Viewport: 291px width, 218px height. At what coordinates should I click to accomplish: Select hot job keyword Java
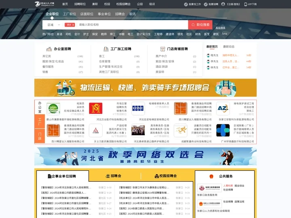pyautogui.click(x=224, y=34)
